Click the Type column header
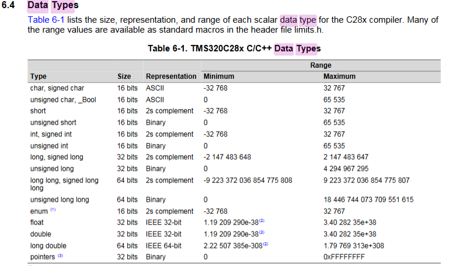The height and width of the screenshot is (266, 456). click(x=39, y=77)
